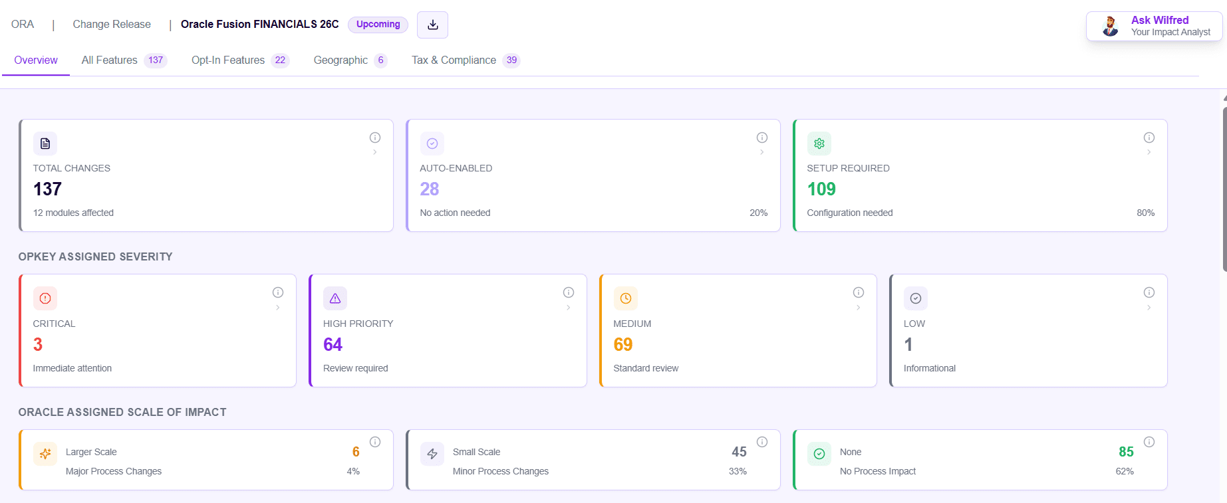This screenshot has height=503, width=1227.
Task: Click the Critical alert icon
Action: pyautogui.click(x=45, y=298)
